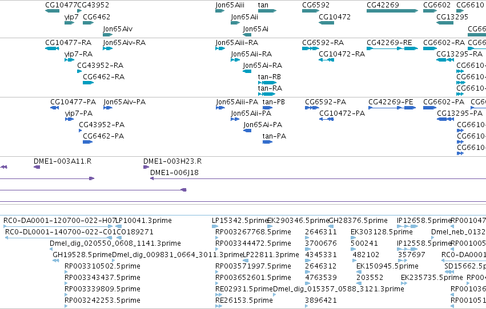The image size is (486, 309).
Task: Click the CG6602 gene label
Action: (x=437, y=5)
